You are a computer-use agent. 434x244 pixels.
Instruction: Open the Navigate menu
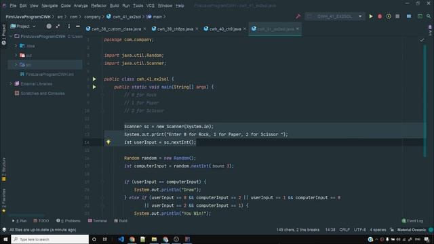click(x=50, y=5)
